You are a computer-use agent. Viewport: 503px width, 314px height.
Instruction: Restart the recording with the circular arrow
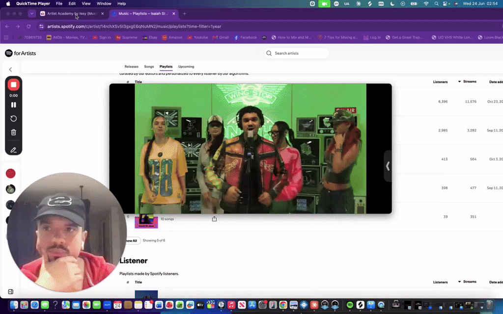(13, 119)
